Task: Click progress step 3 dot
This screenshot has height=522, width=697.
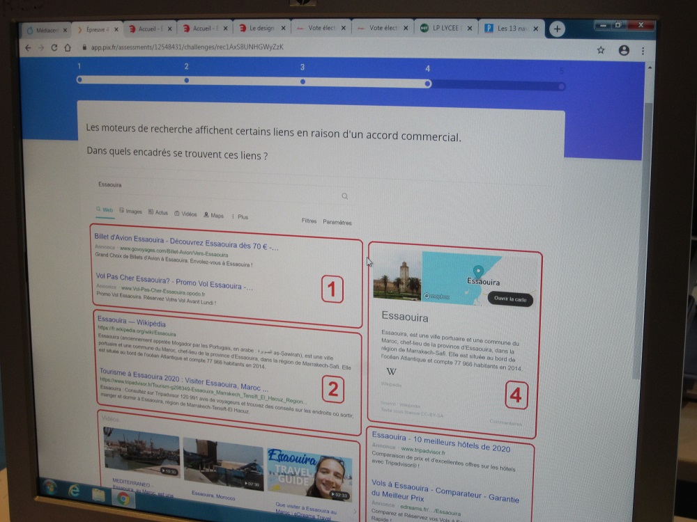Action: point(302,81)
